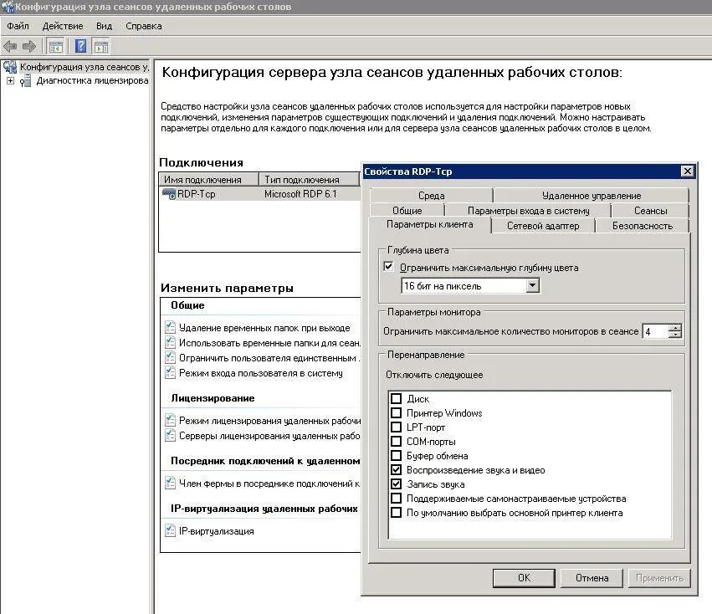Click Microsoft RDP 6.1 cell
Image resolution: width=712 pixels, height=614 pixels.
[x=300, y=194]
